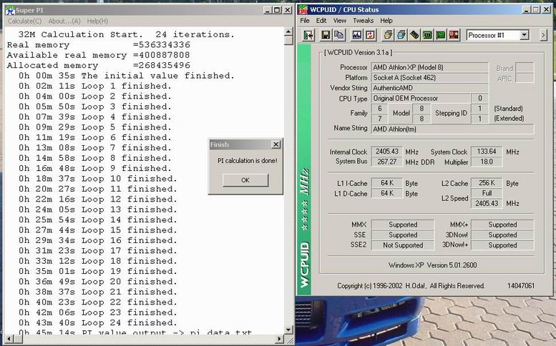Confirm with OK in the Finish dialog
This screenshot has height=346, width=556.
(x=245, y=180)
